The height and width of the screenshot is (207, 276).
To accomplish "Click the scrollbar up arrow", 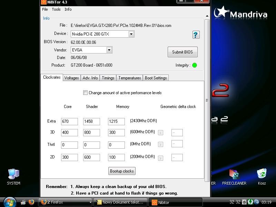I will coord(207,16).
